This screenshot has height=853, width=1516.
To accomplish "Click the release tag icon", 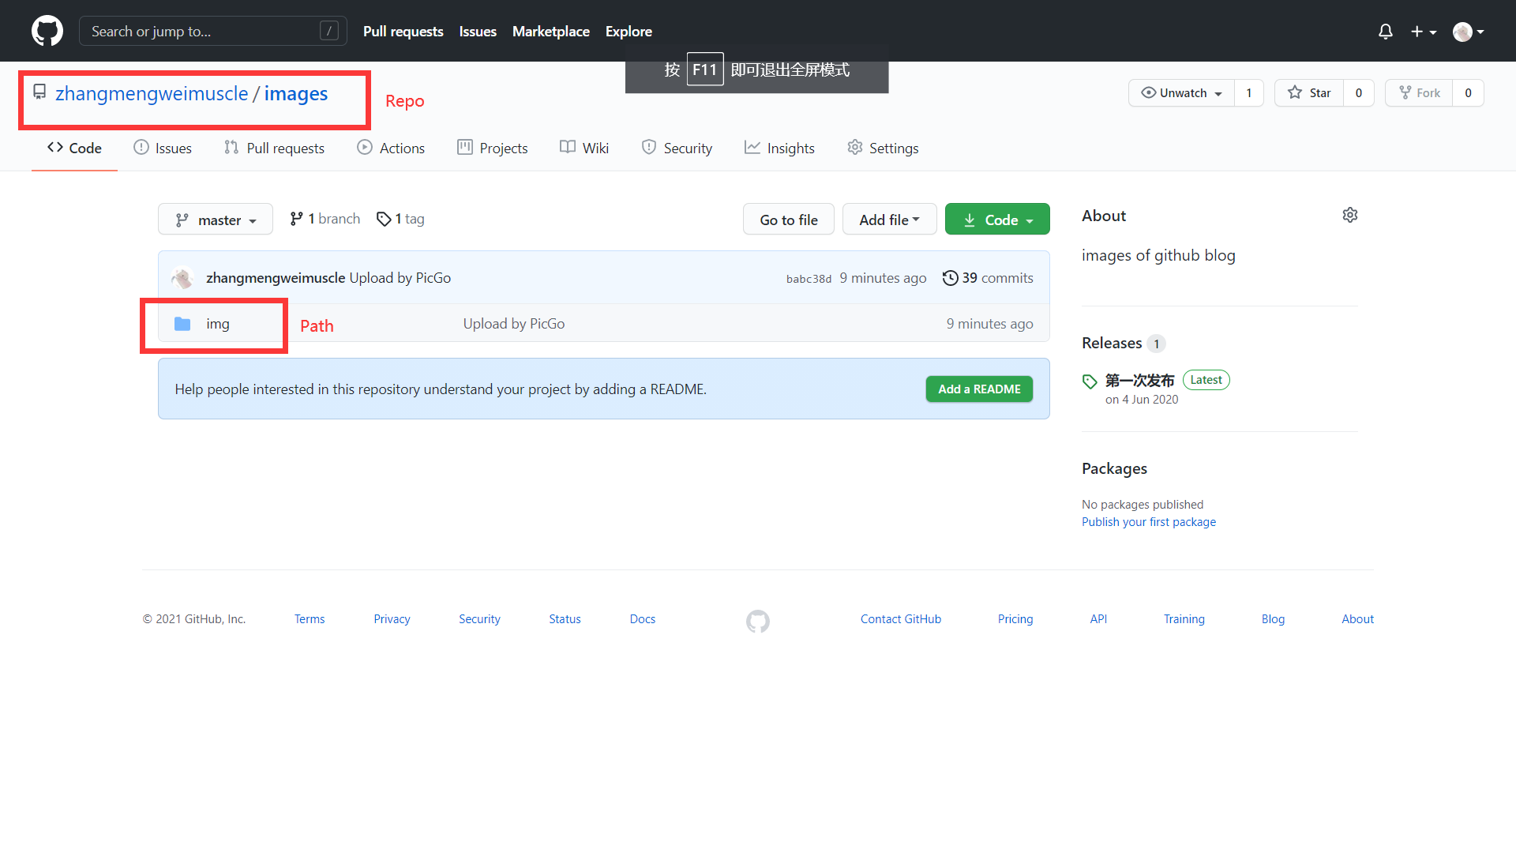I will click(x=1090, y=381).
